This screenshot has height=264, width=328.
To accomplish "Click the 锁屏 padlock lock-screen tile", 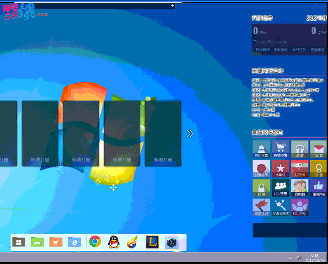I will [261, 188].
